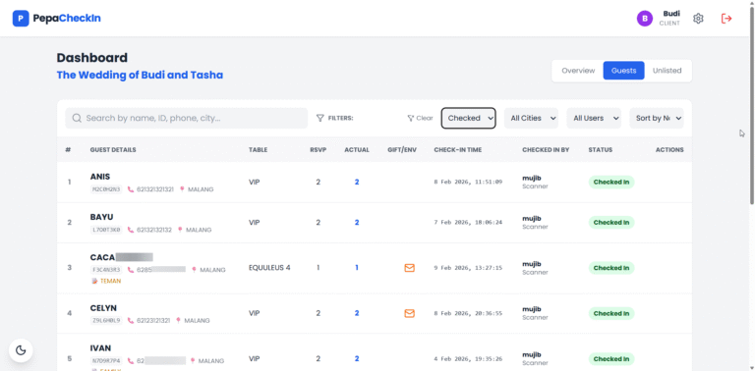Viewport: 755px width, 371px height.
Task: Click check-in time 8 Feb 2026, 11:51:09
Action: 468,183
